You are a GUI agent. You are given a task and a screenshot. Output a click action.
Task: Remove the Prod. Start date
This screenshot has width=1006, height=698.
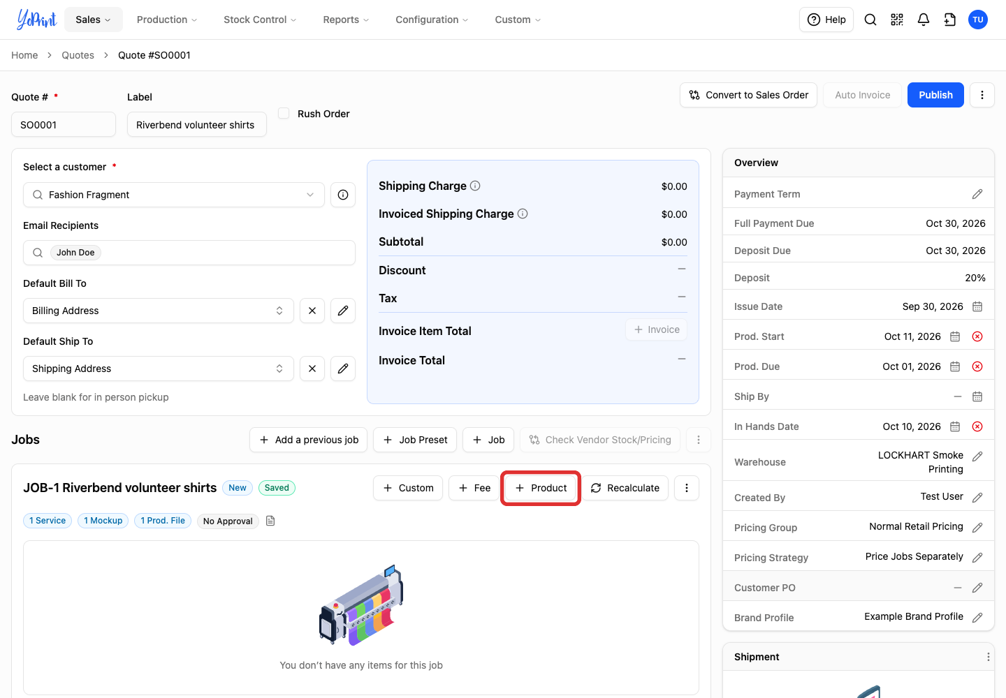point(977,336)
